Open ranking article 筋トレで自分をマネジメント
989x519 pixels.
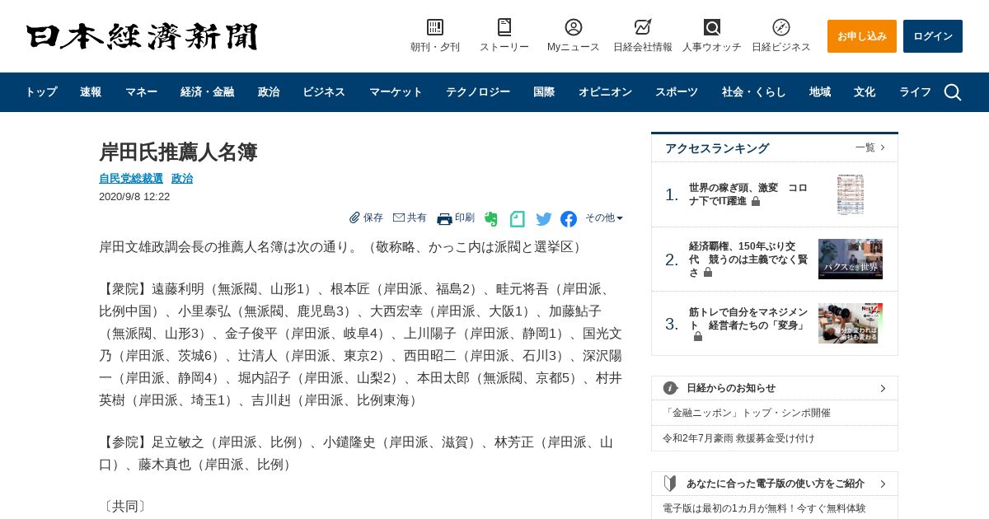748,324
